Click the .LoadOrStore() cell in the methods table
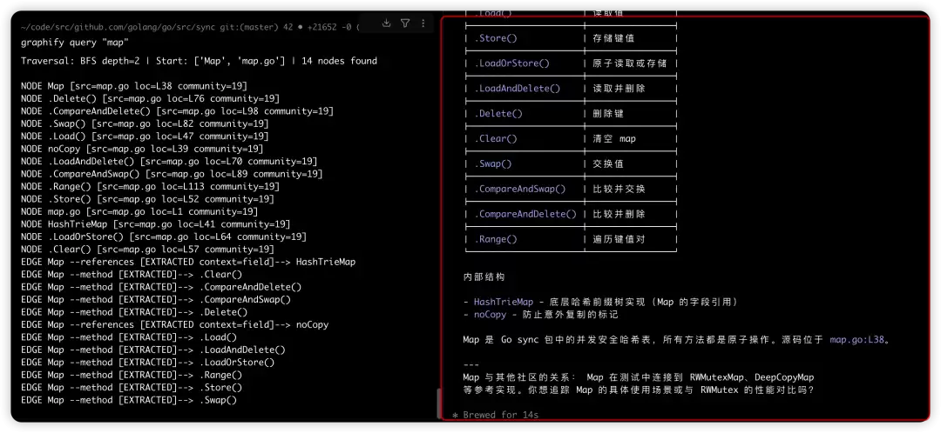 click(512, 63)
